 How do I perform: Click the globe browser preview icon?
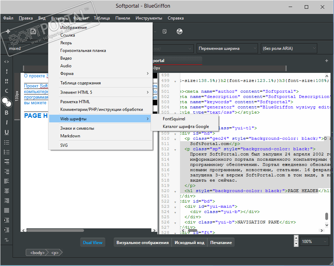[x=180, y=31]
